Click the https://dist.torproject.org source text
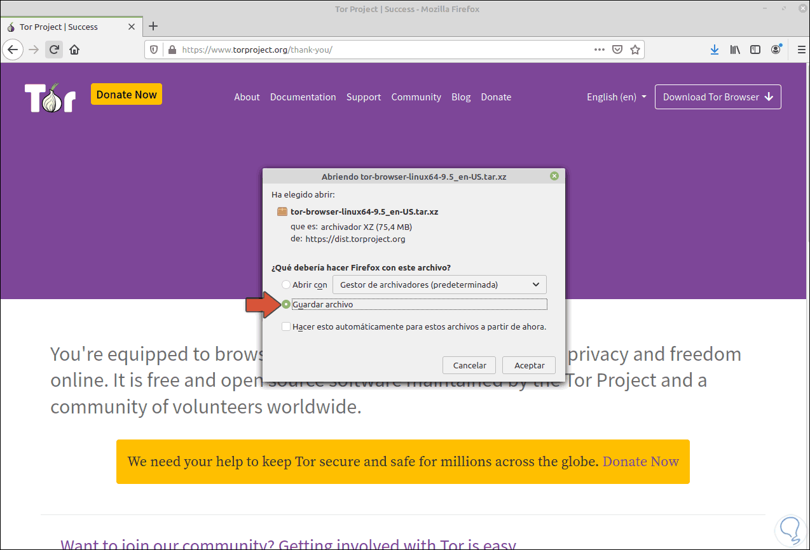Viewport: 810px width, 550px height. 355,239
